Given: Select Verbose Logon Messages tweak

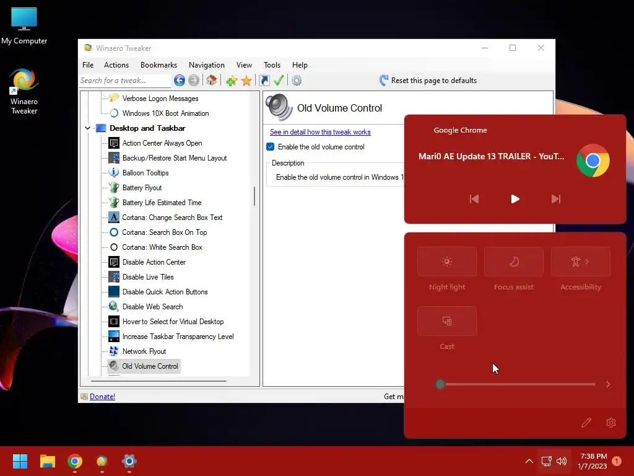Looking at the screenshot, I should coord(160,99).
